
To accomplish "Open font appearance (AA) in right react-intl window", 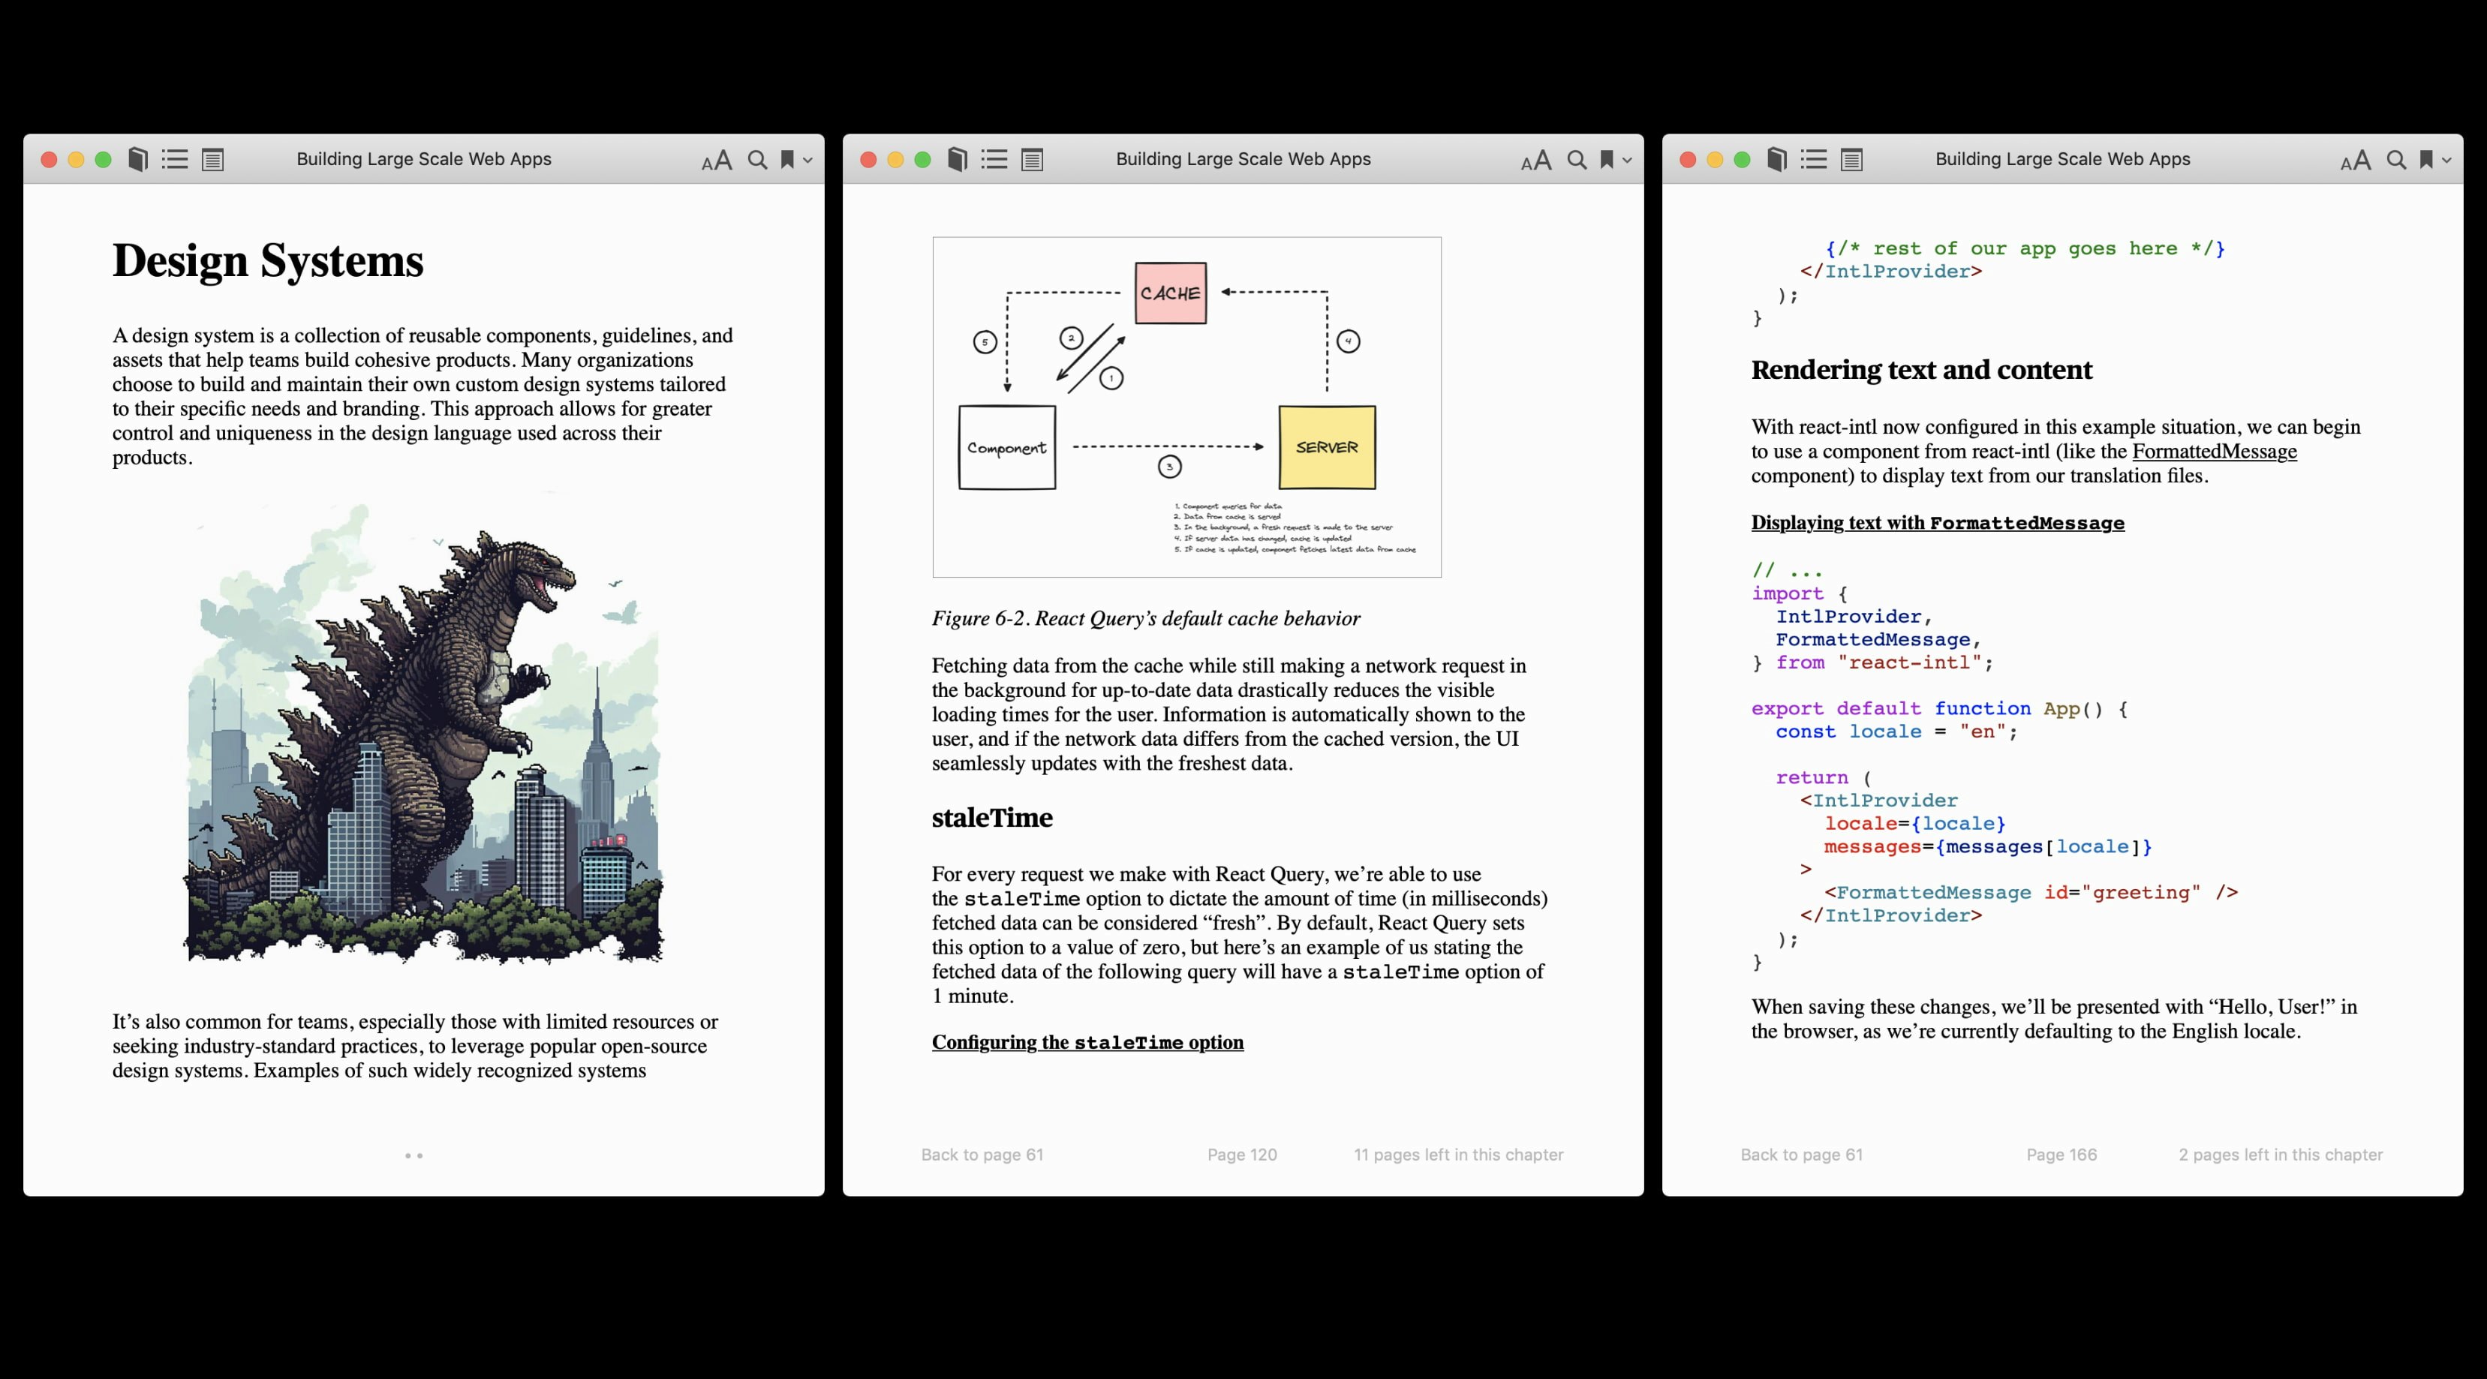I will (2356, 161).
